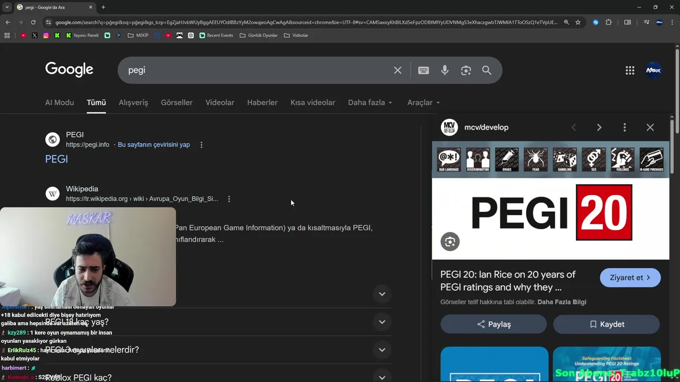The image size is (680, 382).
Task: Open the Shazam extension
Action: coord(596,22)
